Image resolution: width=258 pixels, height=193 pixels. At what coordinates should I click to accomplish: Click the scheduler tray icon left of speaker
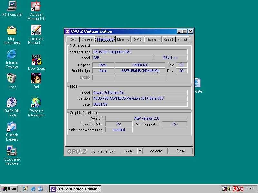pos(224,189)
